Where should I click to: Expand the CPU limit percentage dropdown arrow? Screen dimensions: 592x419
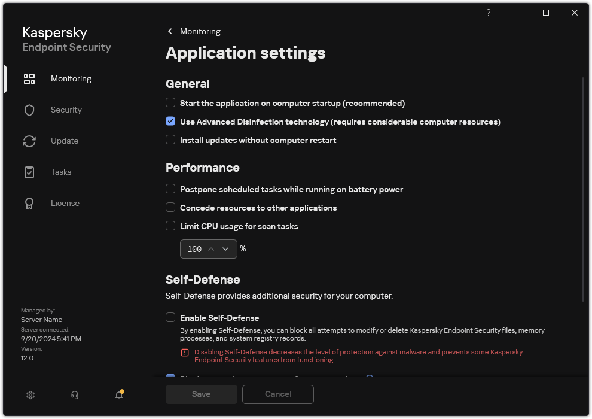(225, 249)
